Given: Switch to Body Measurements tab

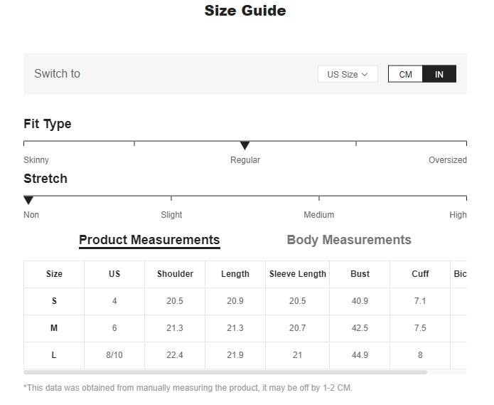Looking at the screenshot, I should pyautogui.click(x=349, y=240).
